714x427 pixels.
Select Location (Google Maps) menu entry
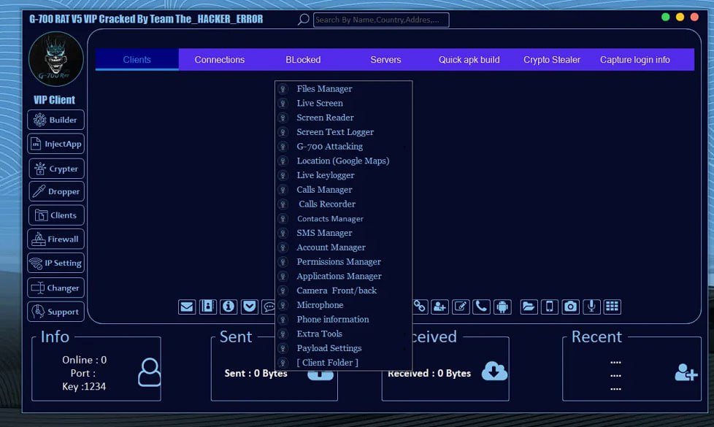click(x=344, y=161)
